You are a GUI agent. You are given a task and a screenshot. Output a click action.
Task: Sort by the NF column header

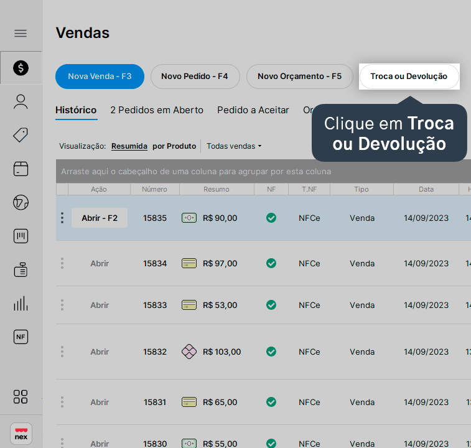tap(271, 189)
